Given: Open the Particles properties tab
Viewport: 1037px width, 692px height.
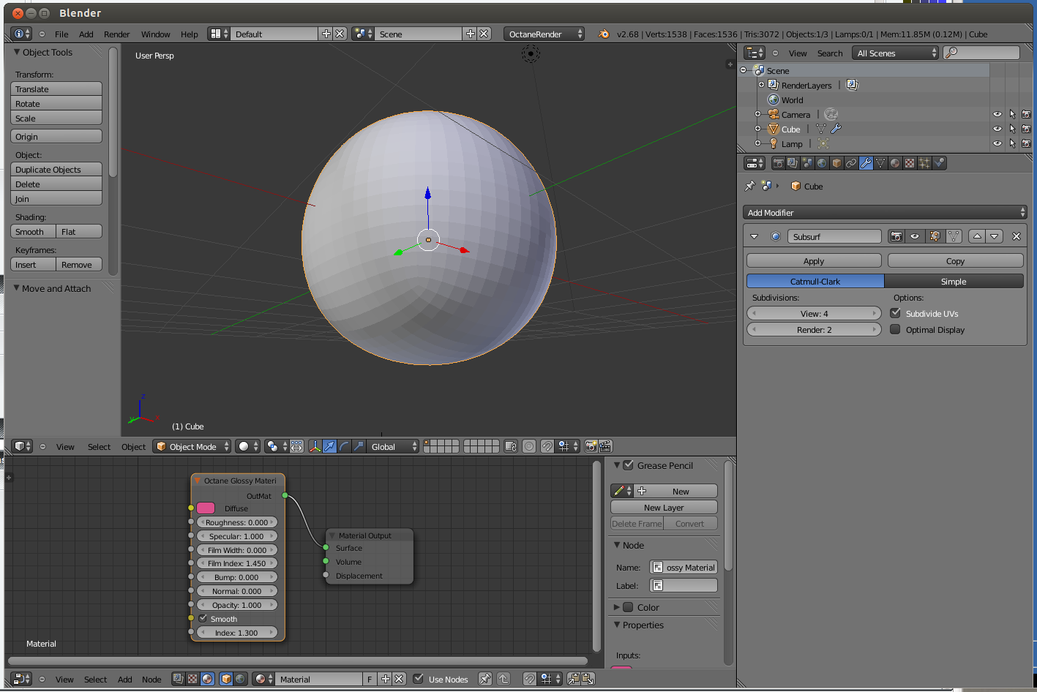Looking at the screenshot, I should tap(924, 163).
